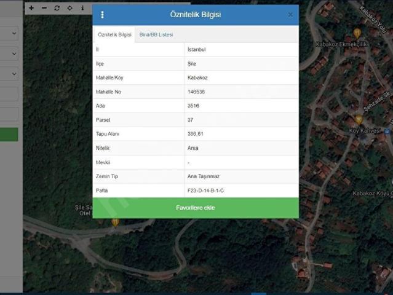
Task: Click the map pin below the dialog
Action: tap(115, 222)
